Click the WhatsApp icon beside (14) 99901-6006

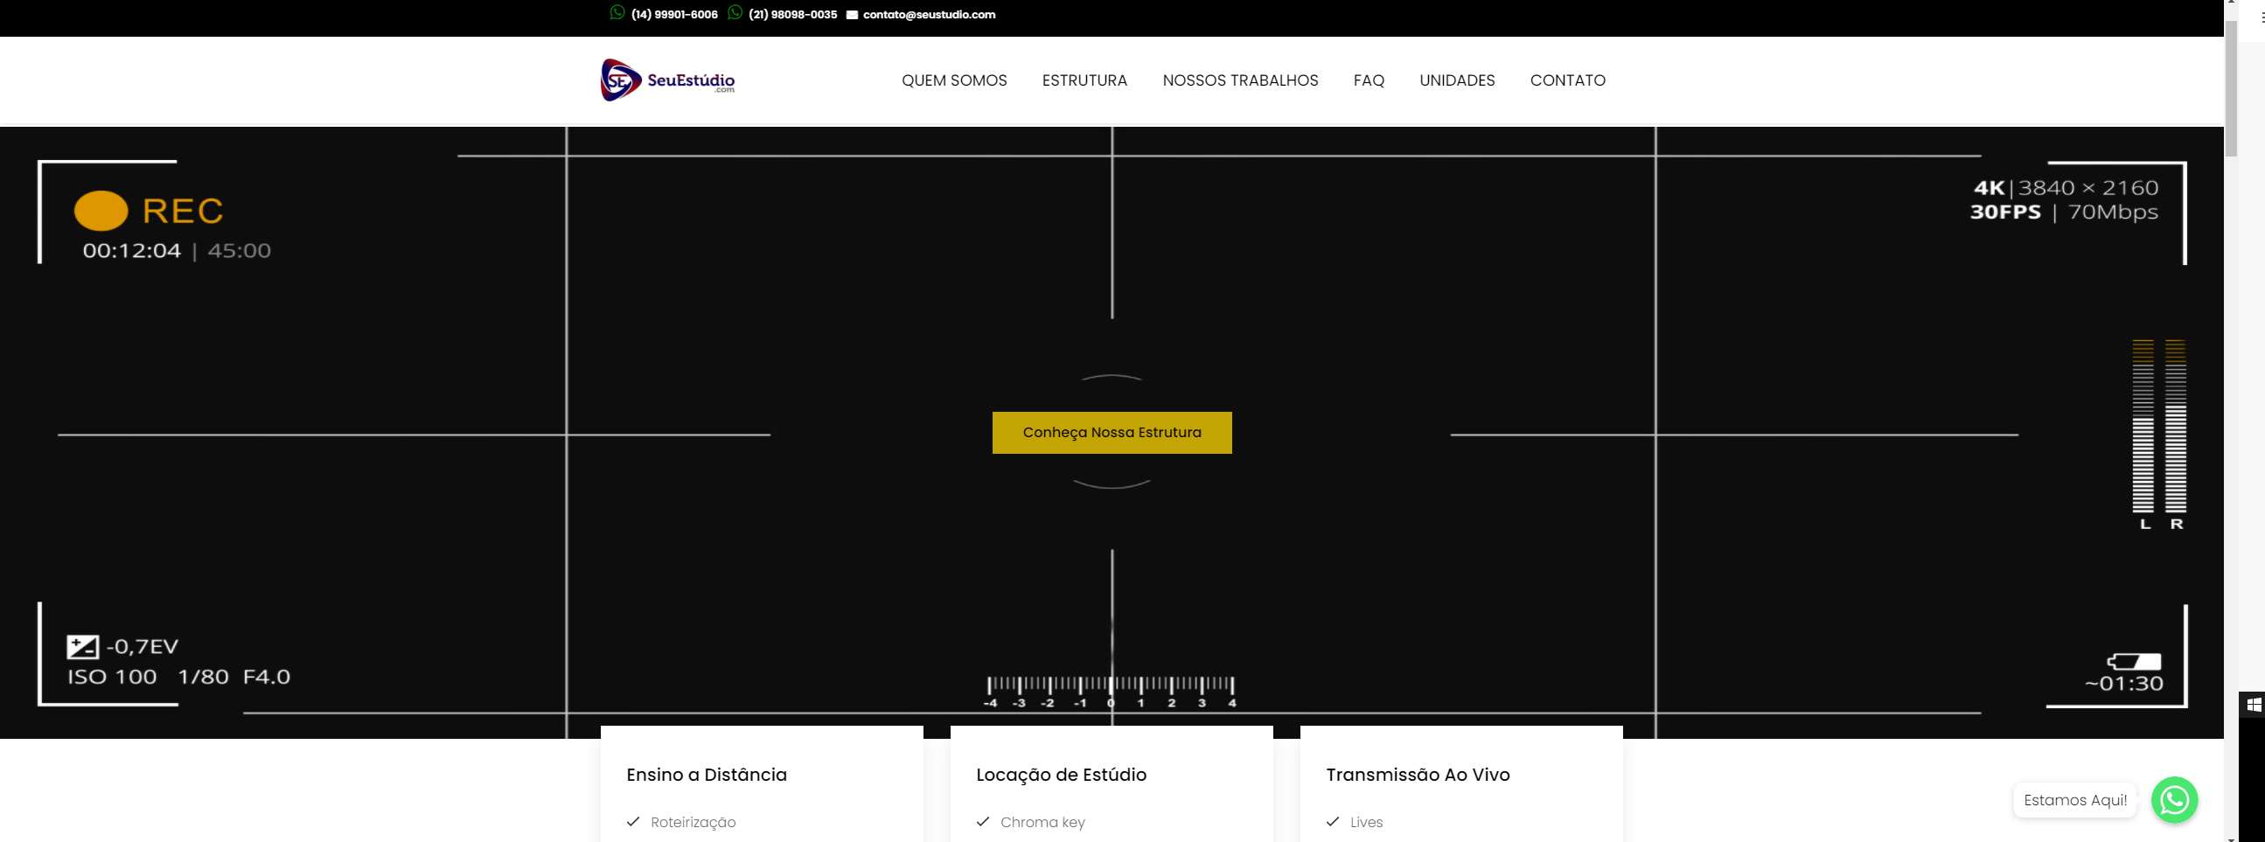(x=617, y=13)
